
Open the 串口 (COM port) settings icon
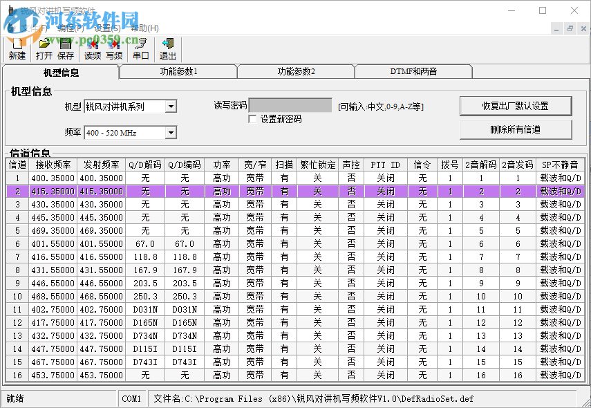140,48
